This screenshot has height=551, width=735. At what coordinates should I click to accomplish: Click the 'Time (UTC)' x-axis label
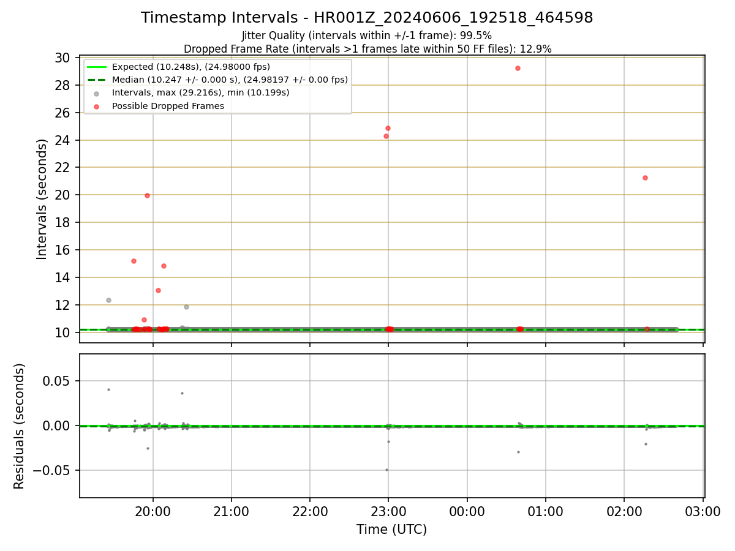point(392,530)
